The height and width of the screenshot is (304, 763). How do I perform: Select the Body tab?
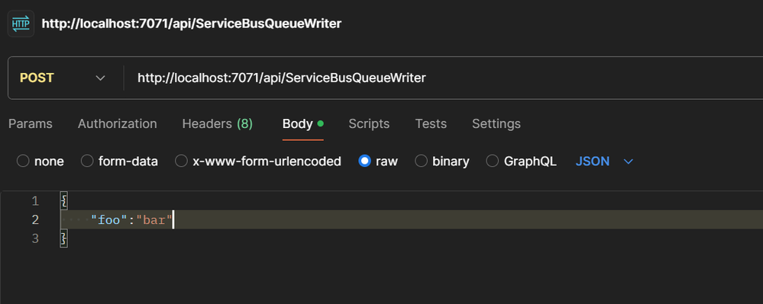click(x=302, y=124)
